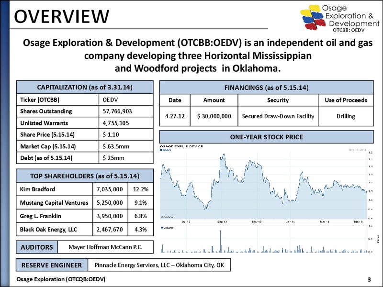Select the Shares Outstanding label
The image size is (383, 287).
(x=46, y=111)
